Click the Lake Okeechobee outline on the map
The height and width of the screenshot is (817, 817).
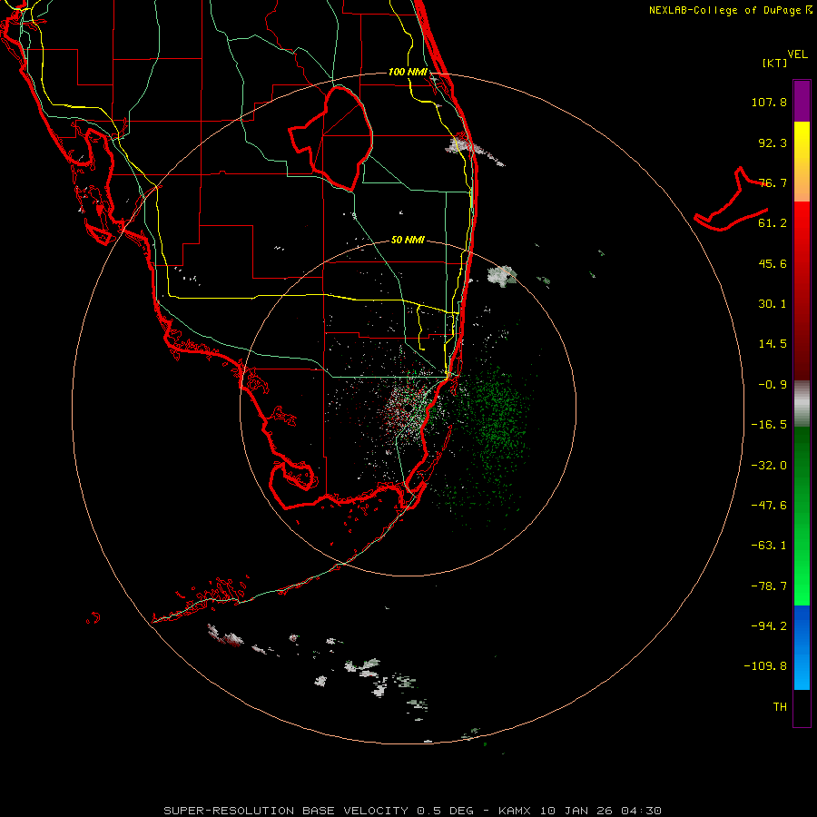[x=331, y=138]
